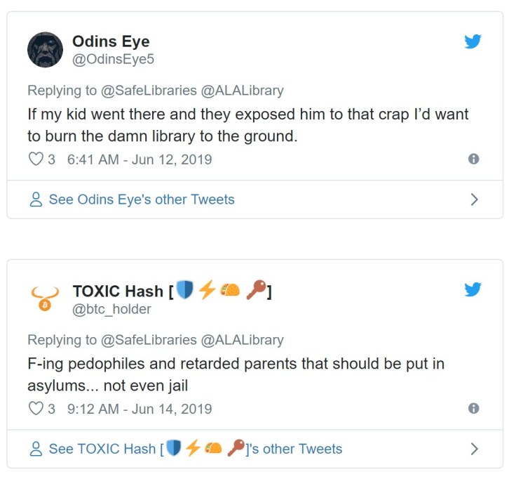Click Odins Eye profile avatar

click(x=45, y=49)
